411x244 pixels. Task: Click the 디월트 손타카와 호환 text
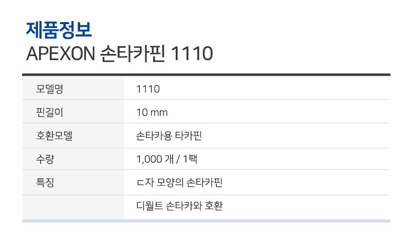[x=179, y=206]
